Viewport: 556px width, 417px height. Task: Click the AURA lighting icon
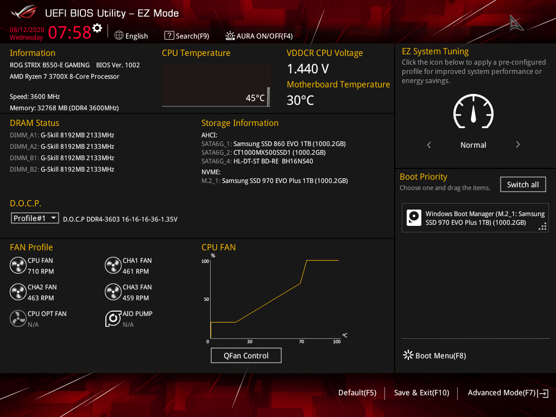(x=230, y=36)
